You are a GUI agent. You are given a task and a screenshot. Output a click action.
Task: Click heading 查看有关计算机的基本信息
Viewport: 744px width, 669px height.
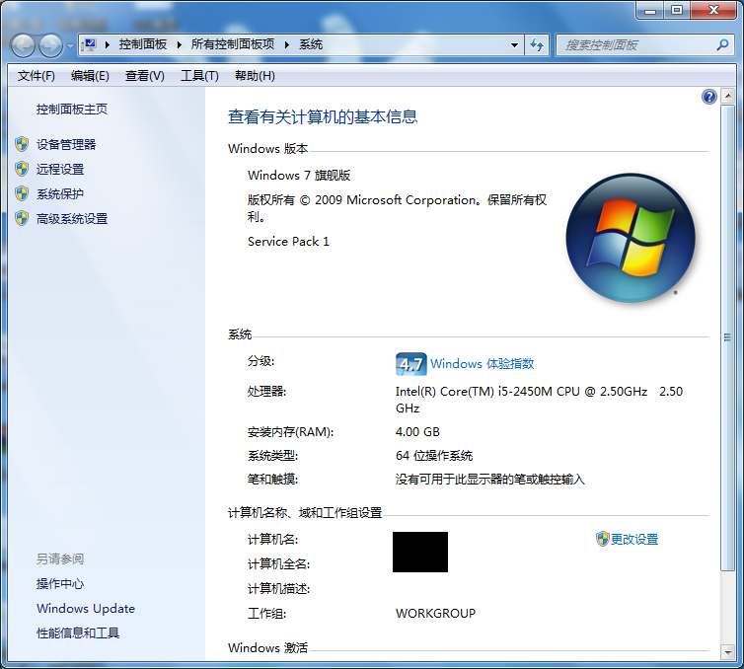coord(323,116)
